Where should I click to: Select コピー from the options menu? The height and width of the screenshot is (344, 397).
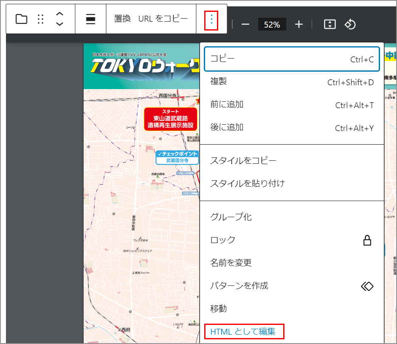pos(292,59)
